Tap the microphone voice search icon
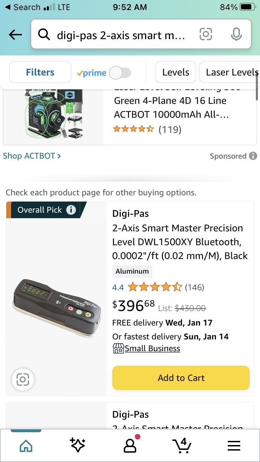 click(236, 34)
